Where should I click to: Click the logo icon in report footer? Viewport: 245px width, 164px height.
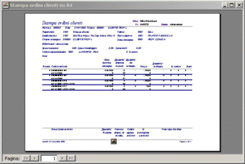(114, 142)
